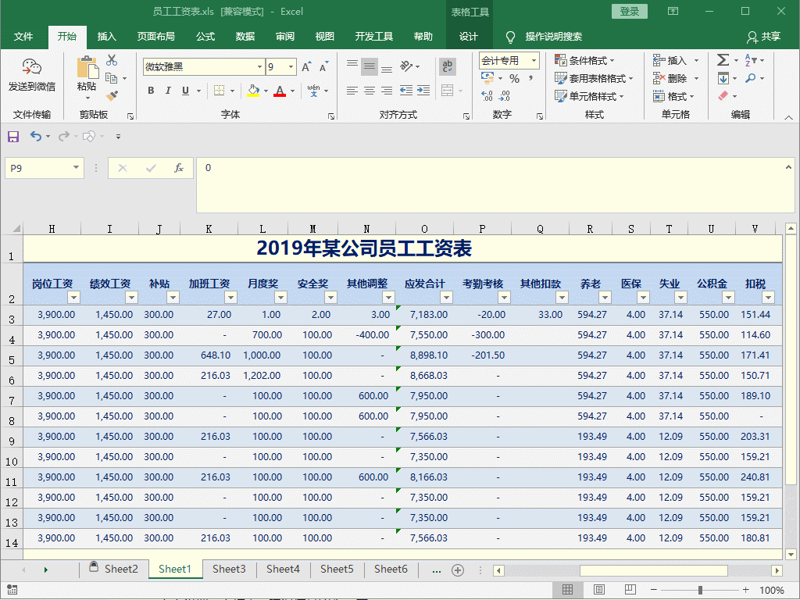This screenshot has width=800, height=600.
Task: Click the wrap text icon
Action: click(448, 66)
